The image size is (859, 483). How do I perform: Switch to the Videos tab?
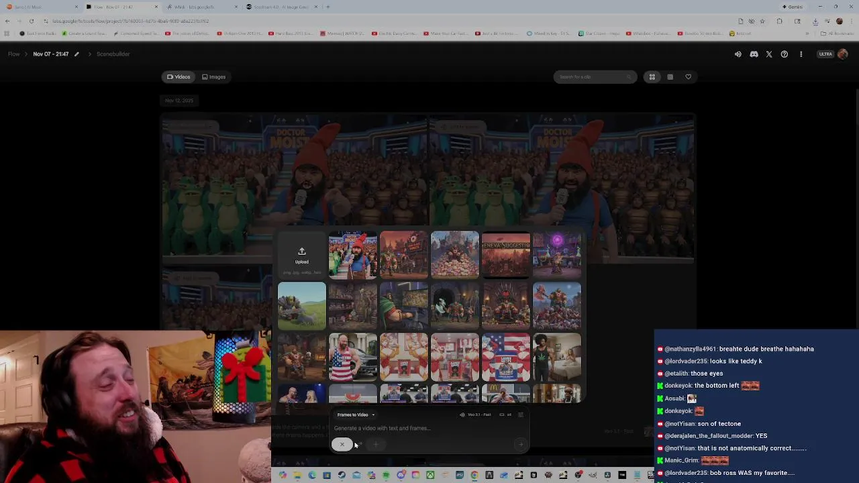[179, 76]
